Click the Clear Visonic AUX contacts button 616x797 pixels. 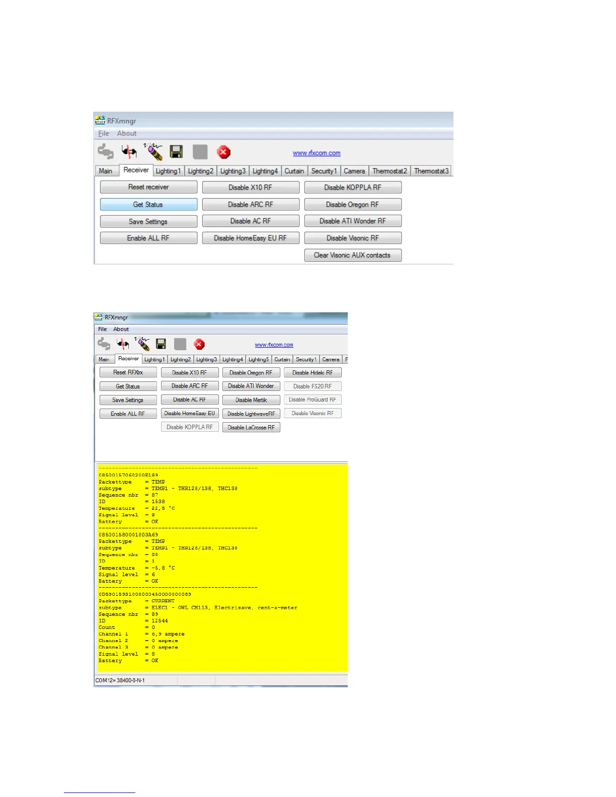point(353,255)
